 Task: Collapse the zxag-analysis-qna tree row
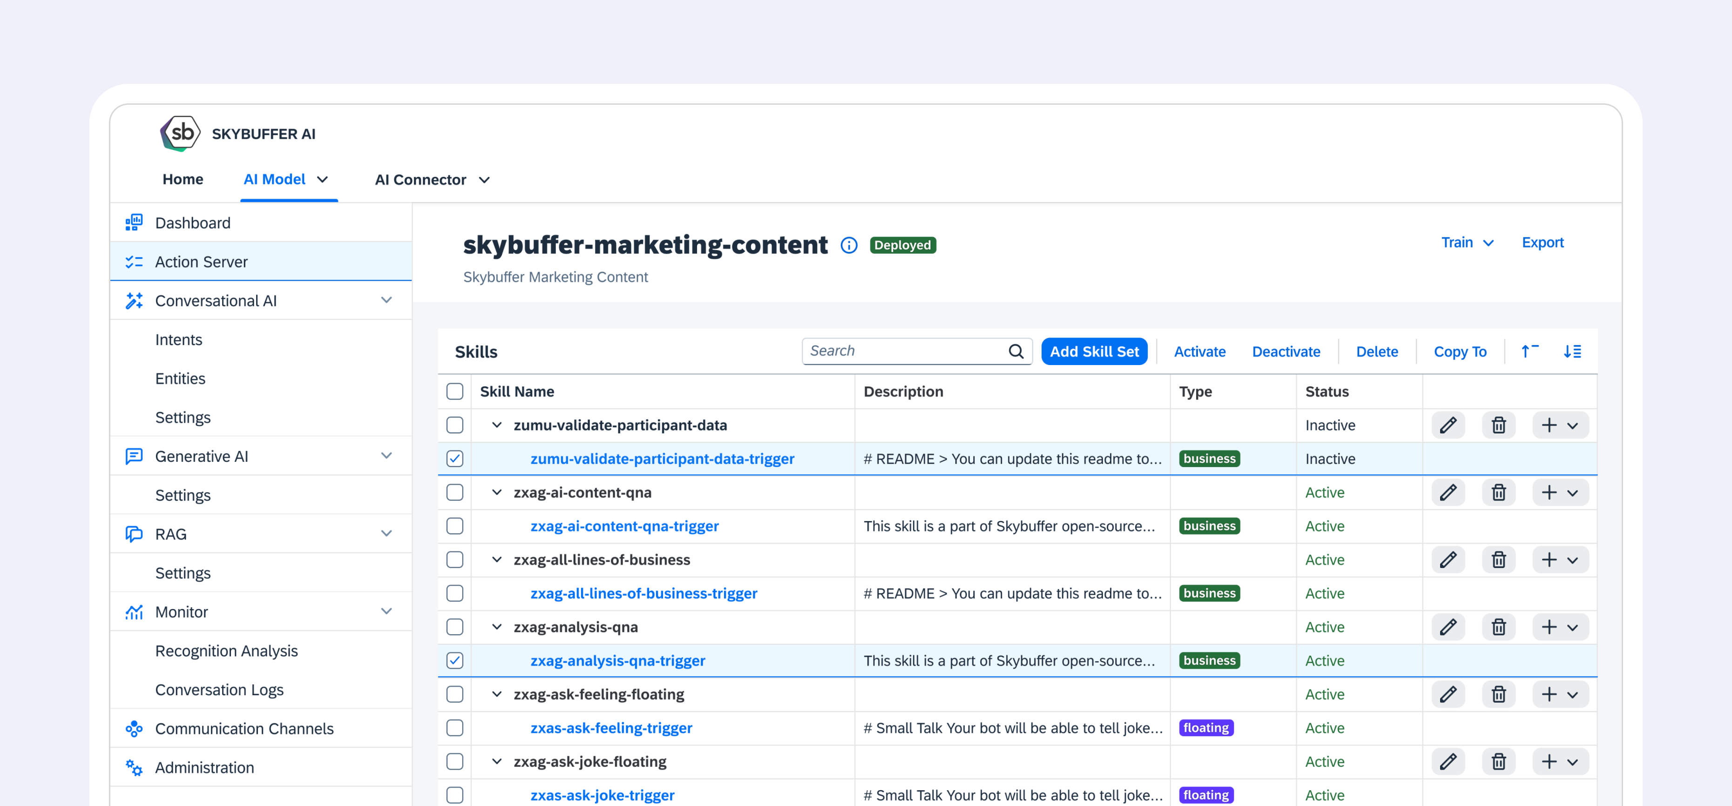tap(496, 627)
